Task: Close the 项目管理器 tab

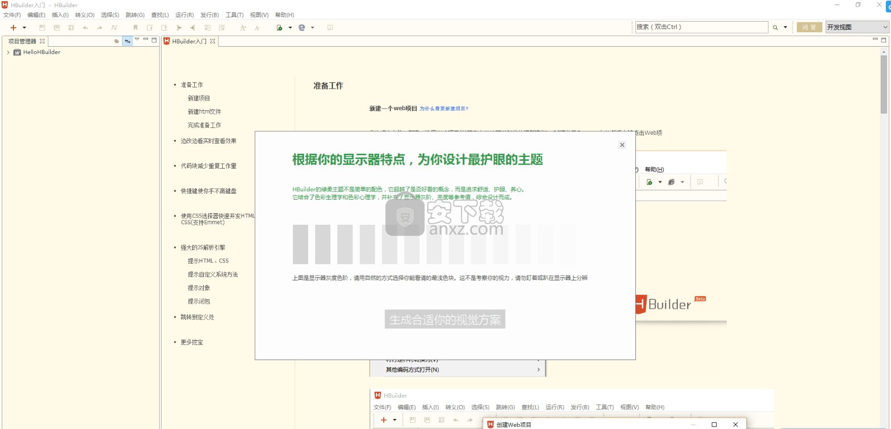Action: (x=42, y=41)
